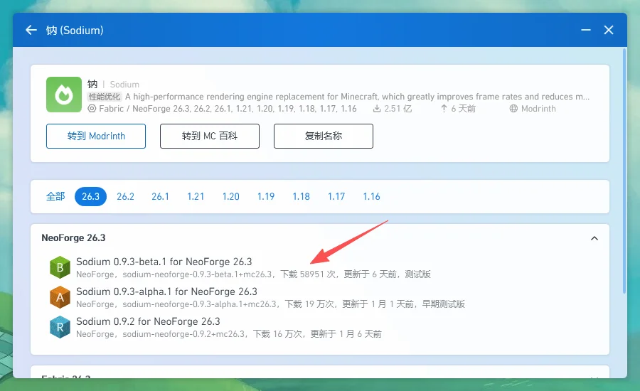Click the 下载 58951 次 details line
This screenshot has width=640, height=391.
tap(253, 274)
